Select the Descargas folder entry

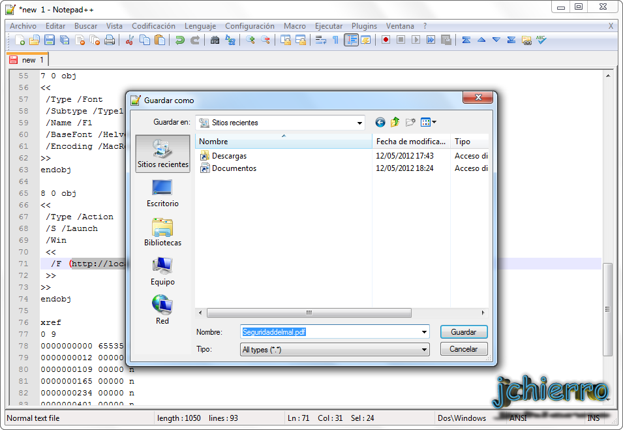[x=229, y=156]
